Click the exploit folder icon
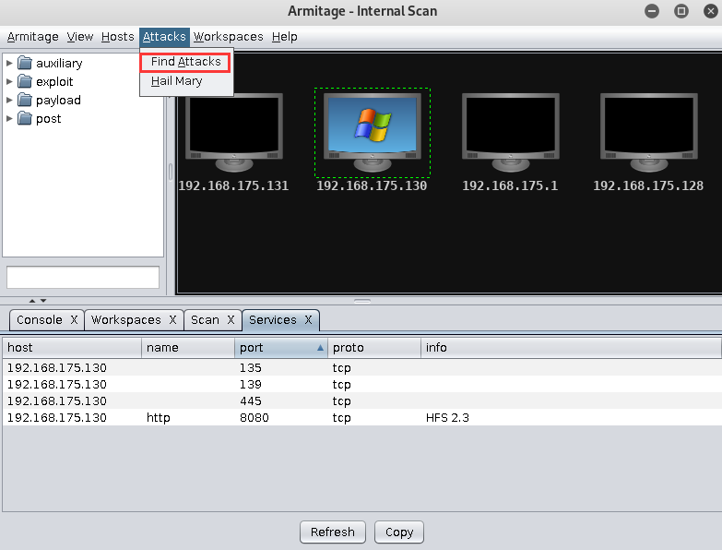This screenshot has height=550, width=722. tap(24, 81)
